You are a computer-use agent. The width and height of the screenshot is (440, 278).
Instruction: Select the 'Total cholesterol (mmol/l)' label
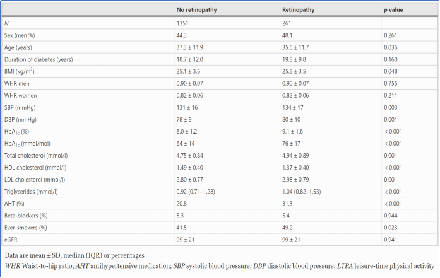coord(36,156)
